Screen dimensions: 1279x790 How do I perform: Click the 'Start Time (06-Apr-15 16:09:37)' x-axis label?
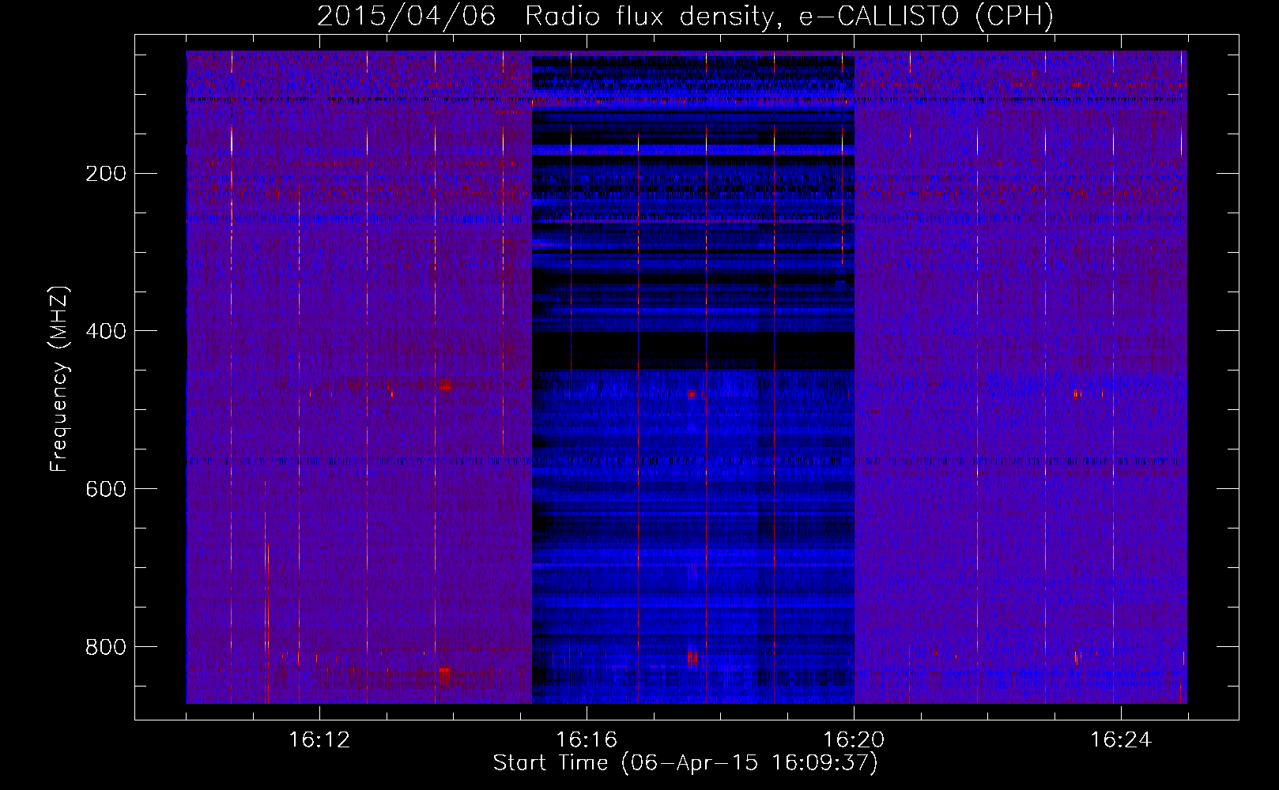[x=685, y=763]
